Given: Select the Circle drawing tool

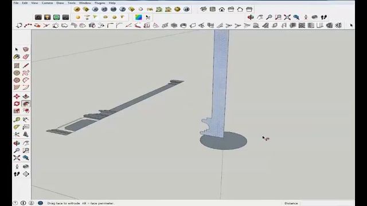Looking at the screenshot, I should click(x=17, y=73).
